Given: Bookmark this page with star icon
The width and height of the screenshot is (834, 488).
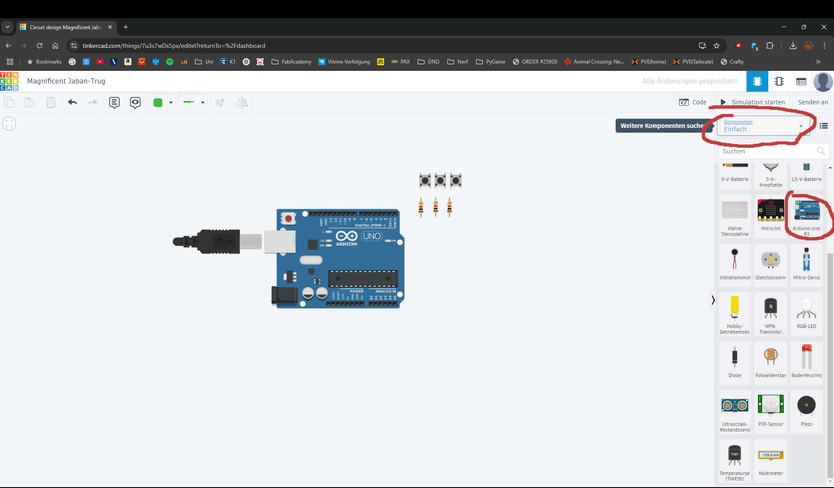Looking at the screenshot, I should (x=717, y=46).
